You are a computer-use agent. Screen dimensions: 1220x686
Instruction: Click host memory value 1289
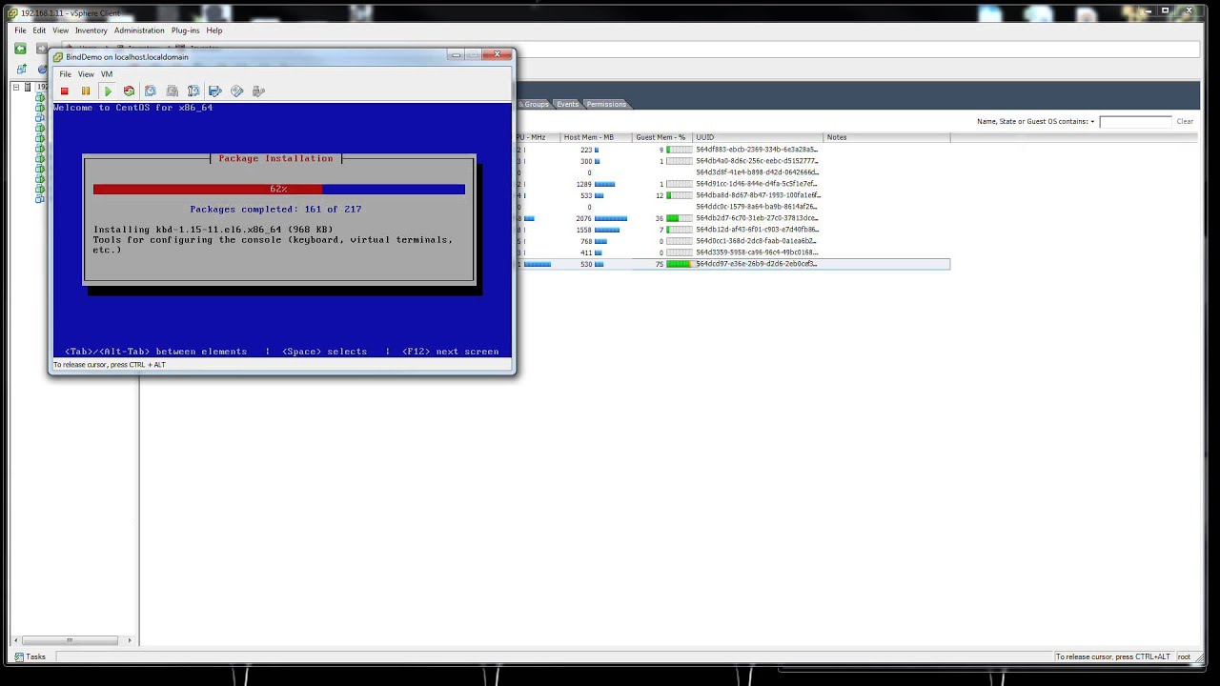pos(584,184)
